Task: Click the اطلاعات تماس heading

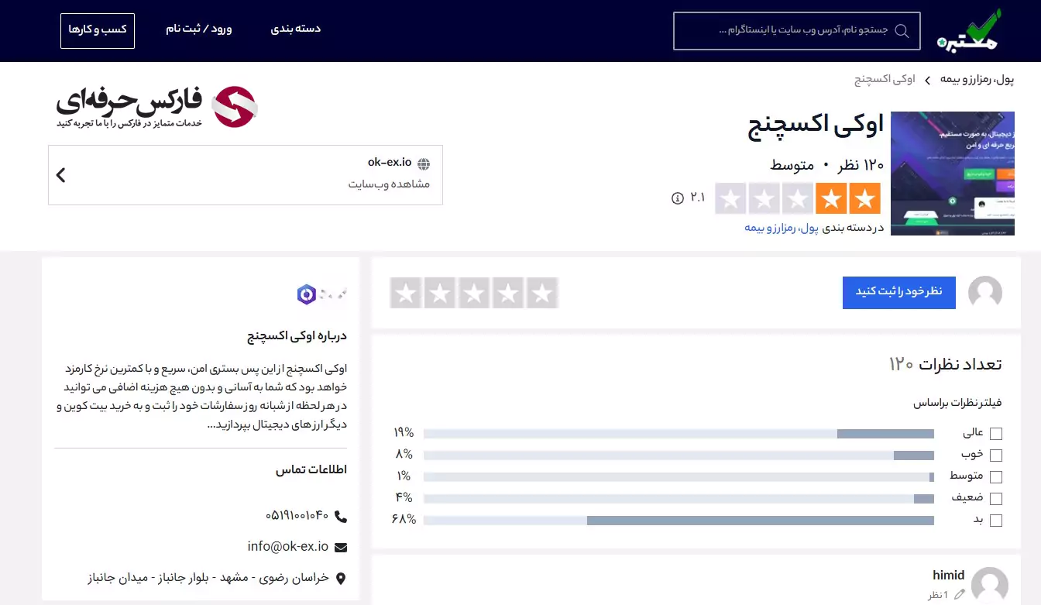Action: [x=311, y=470]
